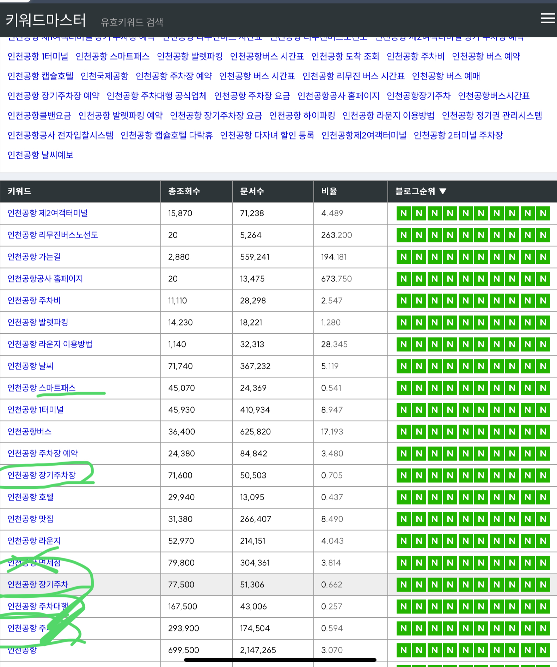Click last N icon in 인천공항버스 row
The width and height of the screenshot is (557, 667).
[543, 432]
